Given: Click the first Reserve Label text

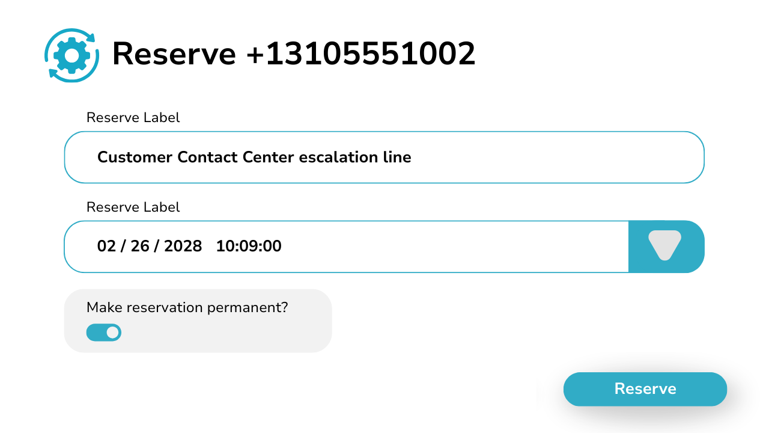Looking at the screenshot, I should click(x=133, y=117).
